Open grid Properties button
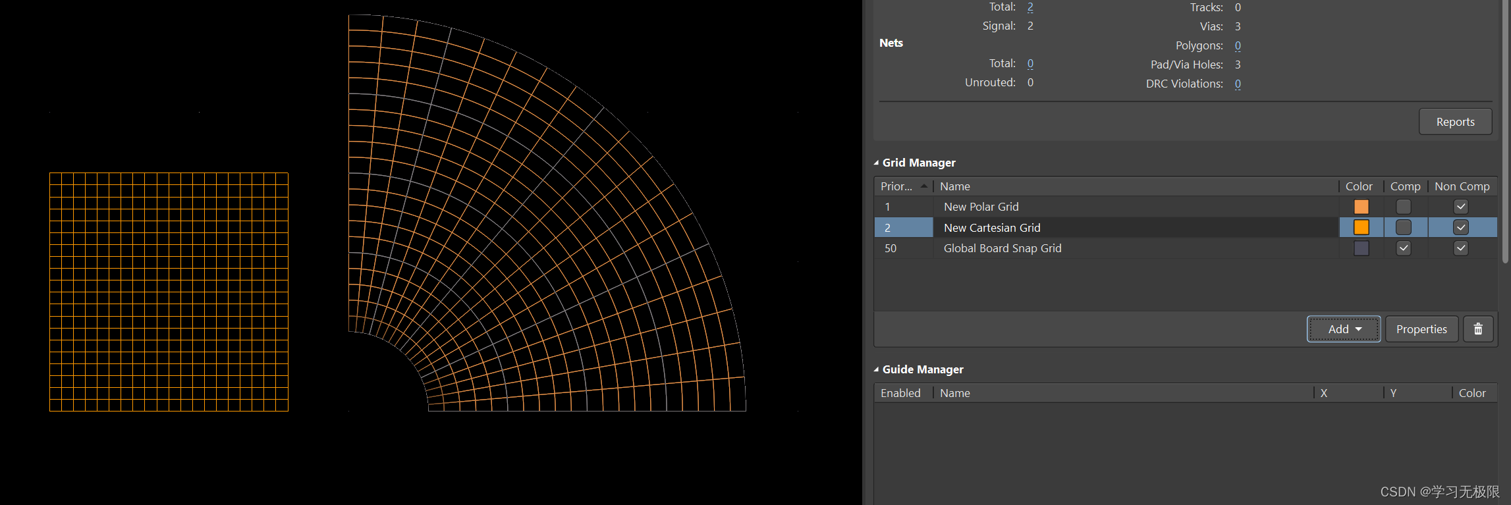 tap(1421, 329)
